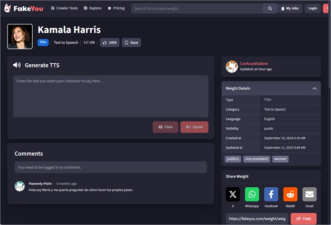Share weight via Whatsapp
This screenshot has width=331, height=225.
[x=252, y=194]
